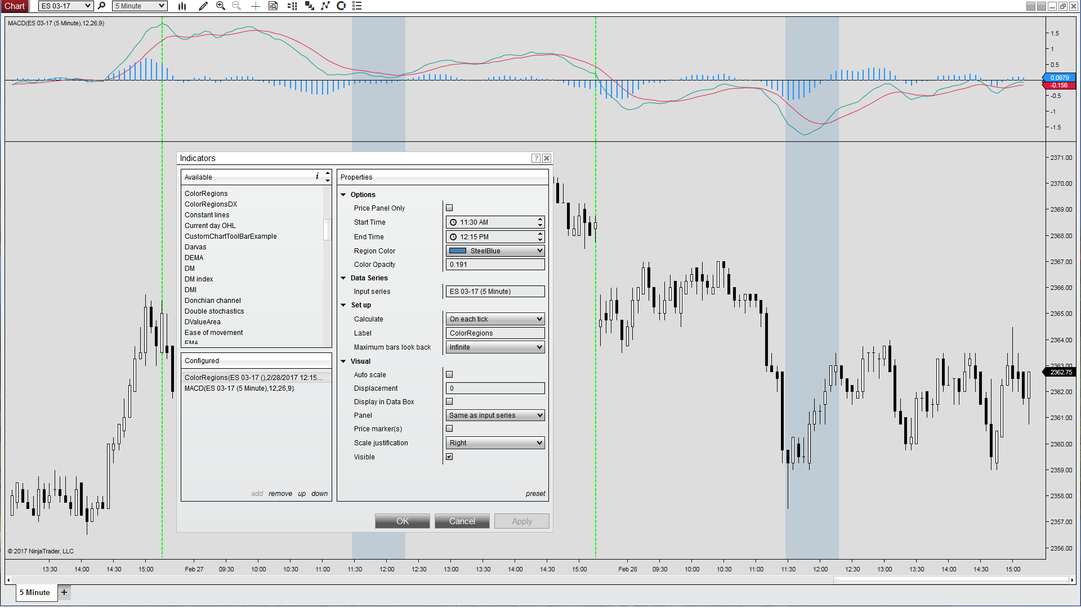Select the drawing tools pencil icon
The image size is (1081, 608).
[x=203, y=6]
